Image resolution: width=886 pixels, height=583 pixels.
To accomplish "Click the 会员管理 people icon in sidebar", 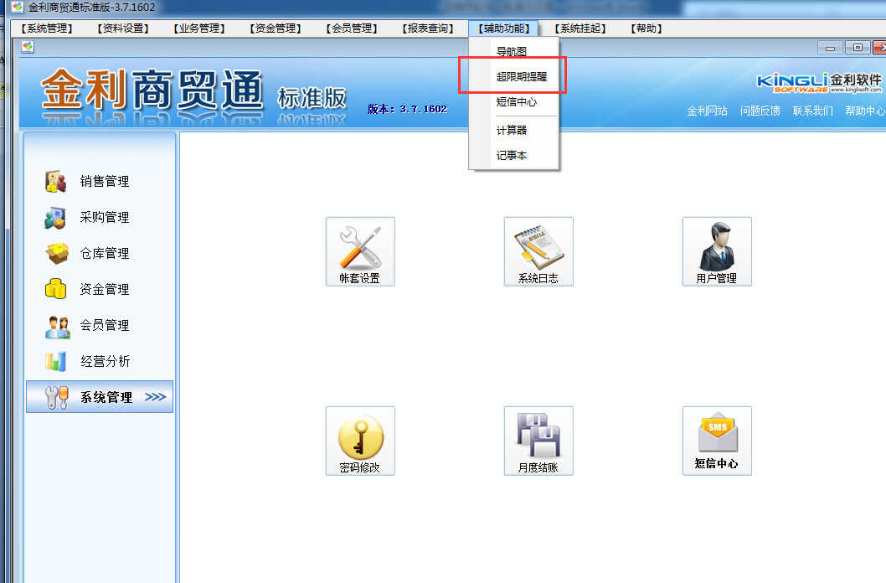I will (x=57, y=326).
